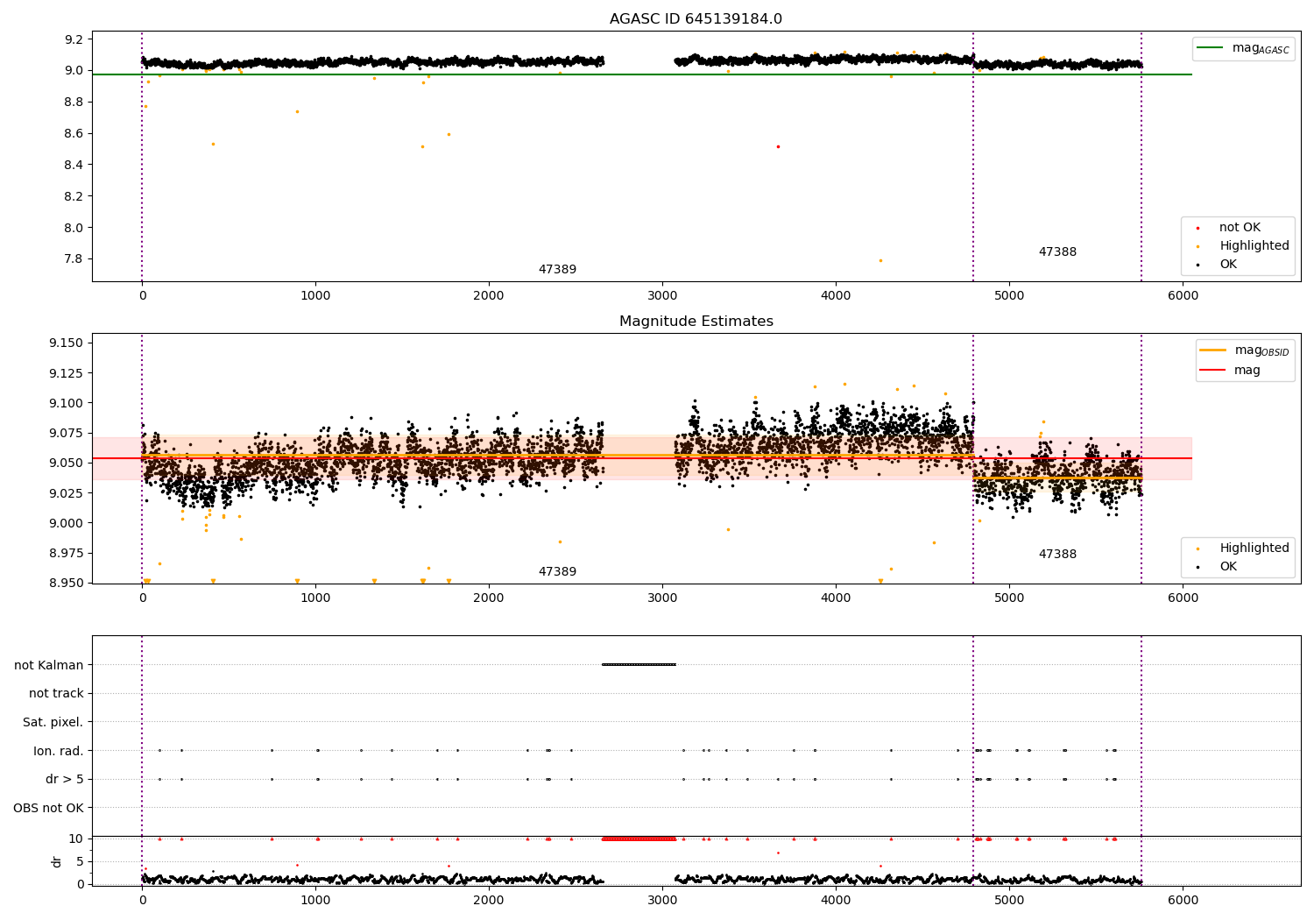Click x-axis tick 2000 under Magnitude Estimates plot
Image resolution: width=1314 pixels, height=920 pixels.
coord(489,598)
